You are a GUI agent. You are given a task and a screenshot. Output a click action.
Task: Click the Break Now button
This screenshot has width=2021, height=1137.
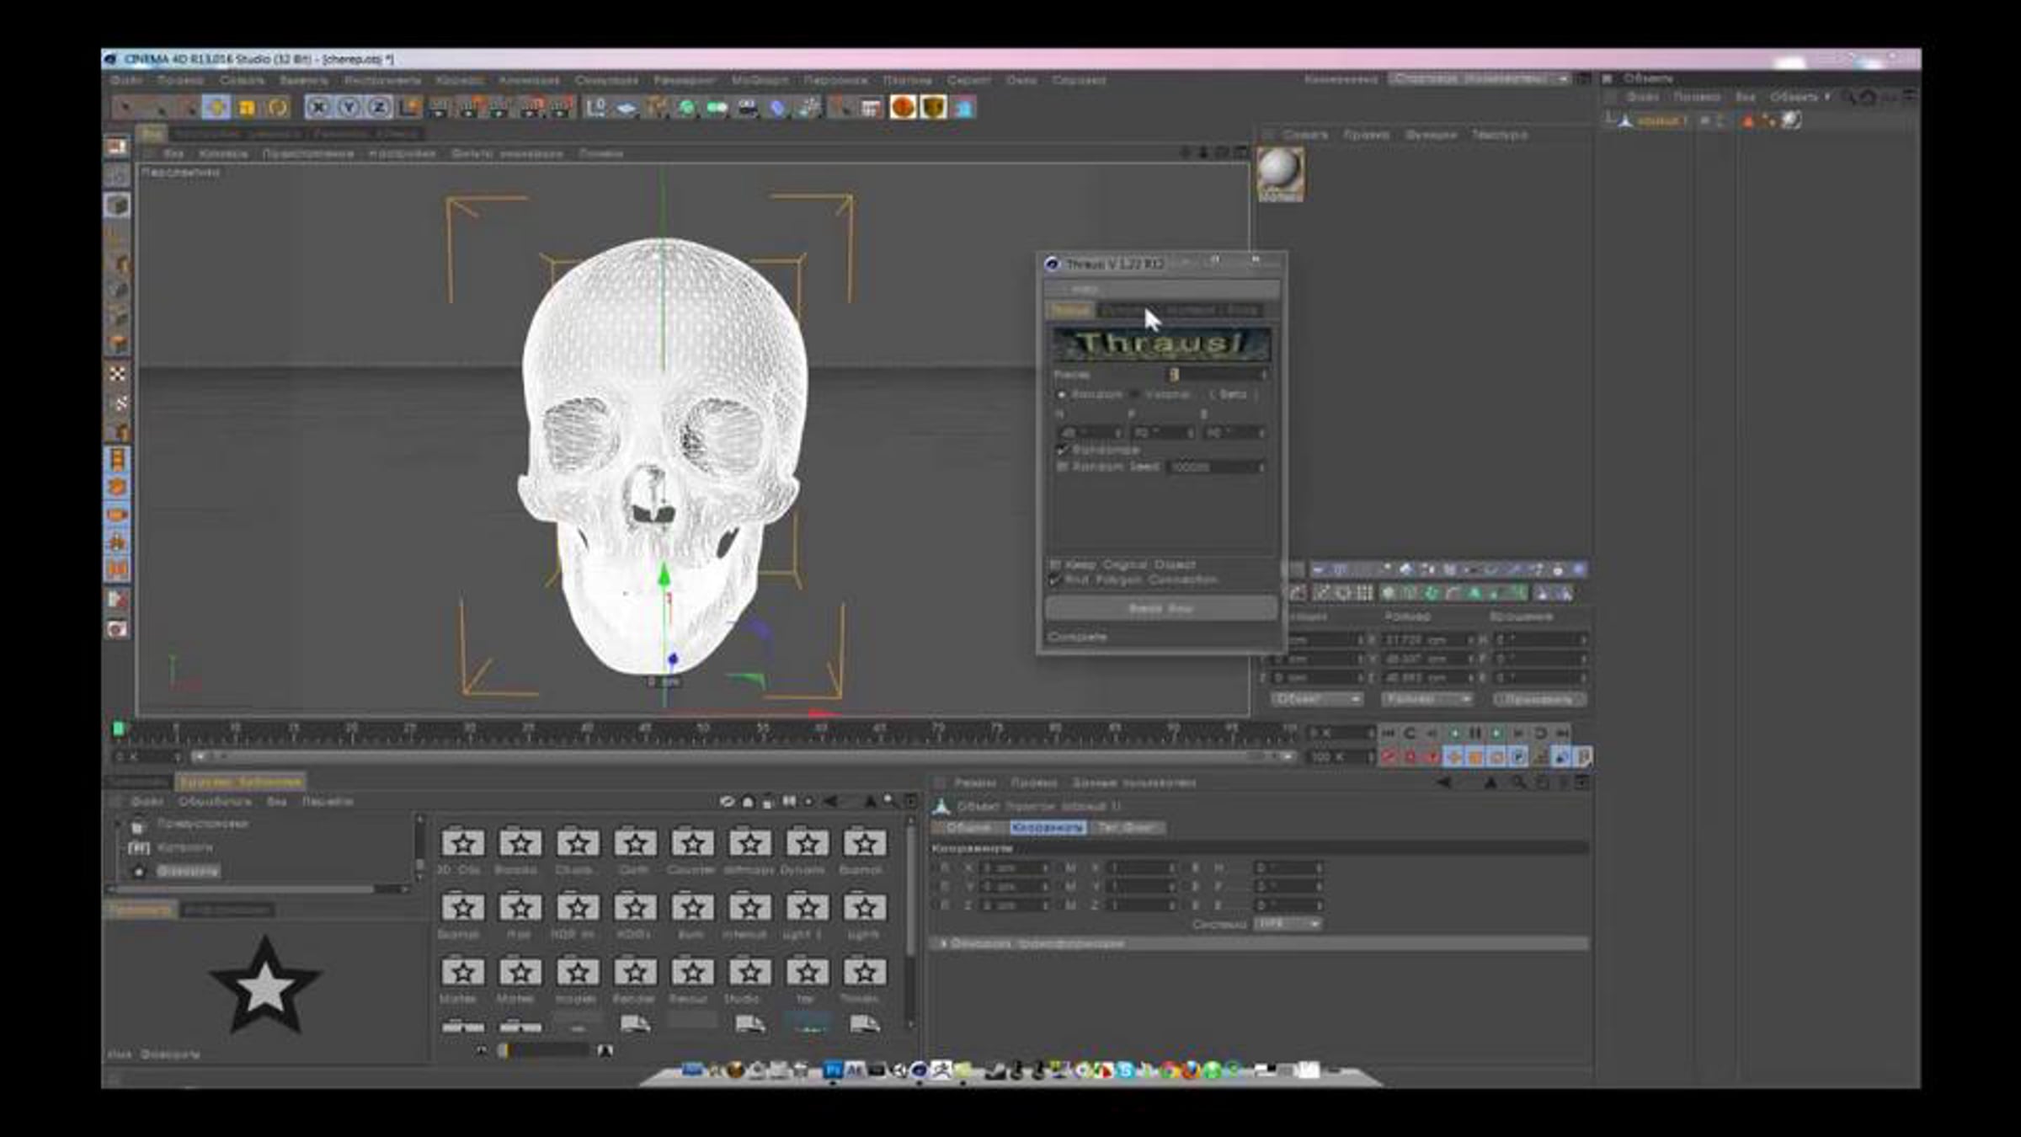[1161, 608]
